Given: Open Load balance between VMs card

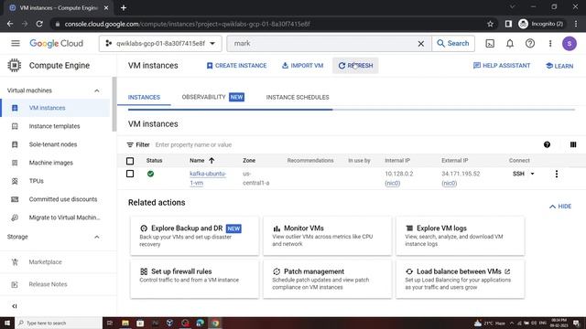Looking at the screenshot, I should (x=460, y=279).
